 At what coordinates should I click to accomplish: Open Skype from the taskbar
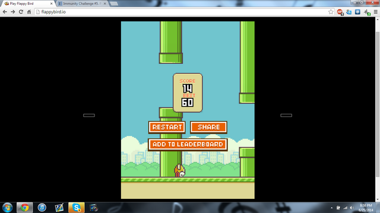(x=77, y=208)
